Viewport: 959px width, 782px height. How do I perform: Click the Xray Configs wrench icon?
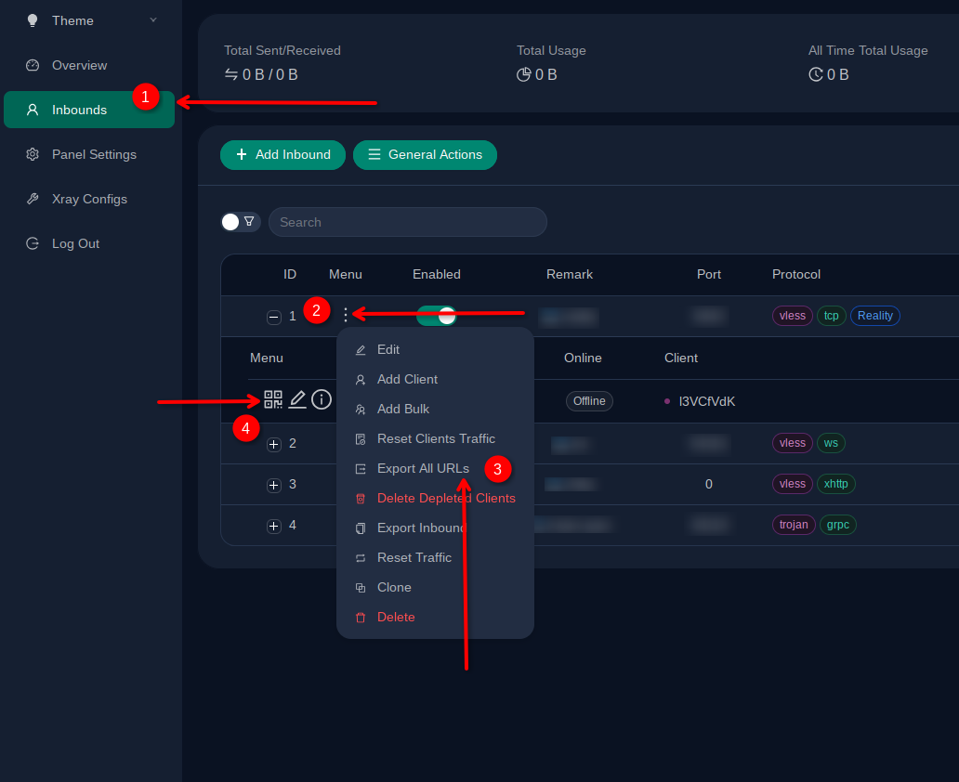(x=33, y=199)
